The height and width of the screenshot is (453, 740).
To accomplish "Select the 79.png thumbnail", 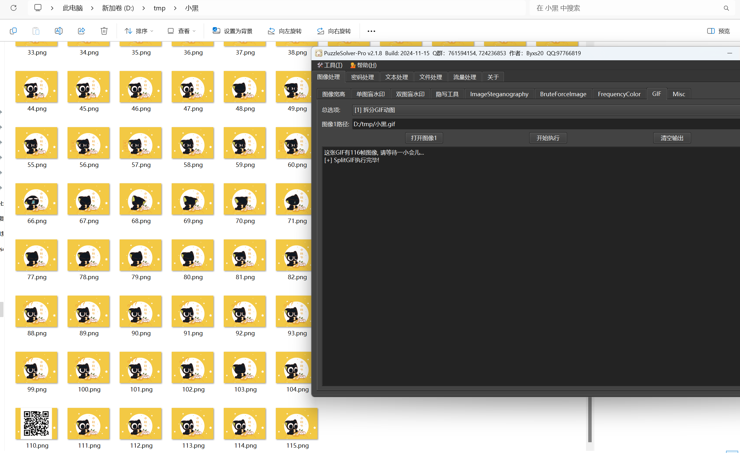I will (141, 255).
